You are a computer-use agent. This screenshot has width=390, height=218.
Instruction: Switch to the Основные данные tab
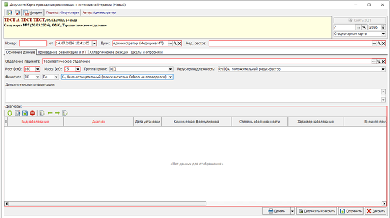click(21, 53)
